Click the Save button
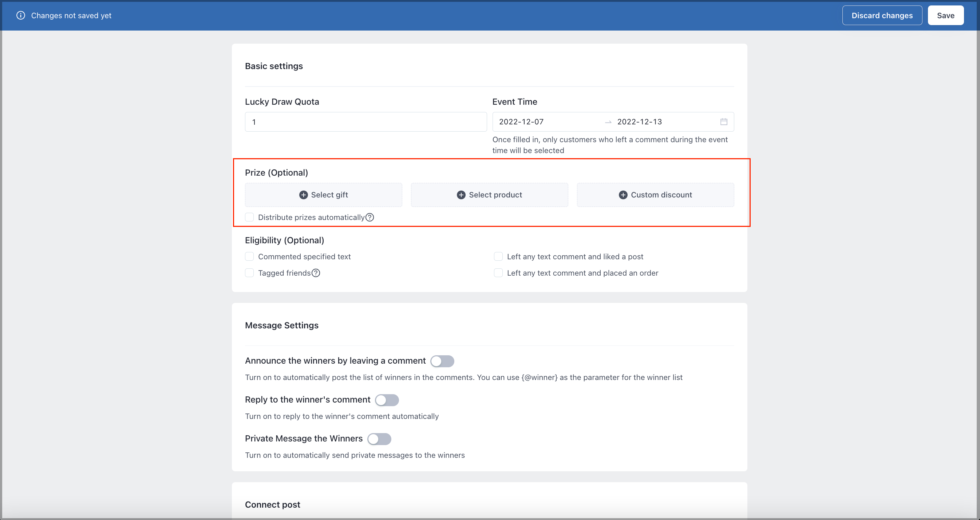The width and height of the screenshot is (980, 520). pos(945,15)
